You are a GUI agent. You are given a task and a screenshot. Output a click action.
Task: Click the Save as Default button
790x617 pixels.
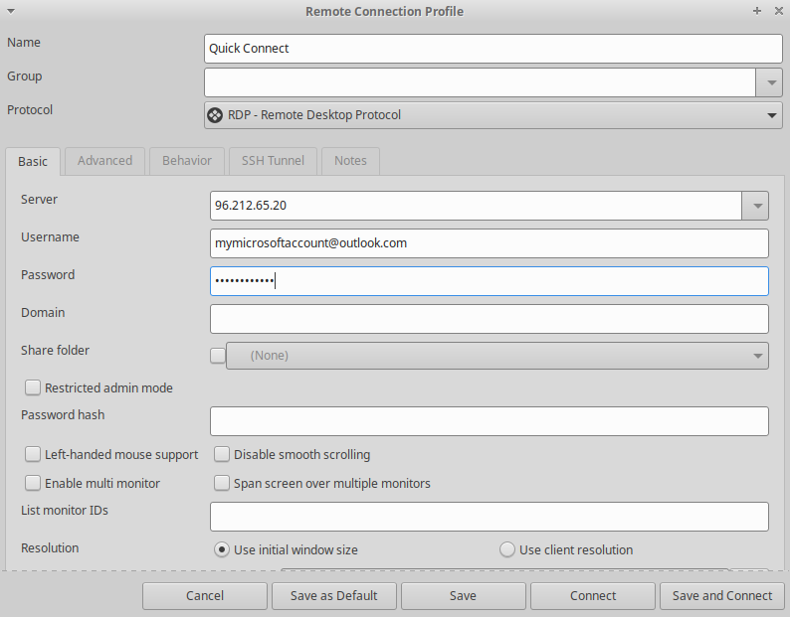click(333, 596)
